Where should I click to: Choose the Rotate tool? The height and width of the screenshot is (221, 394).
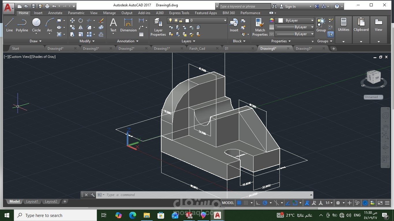81,20
